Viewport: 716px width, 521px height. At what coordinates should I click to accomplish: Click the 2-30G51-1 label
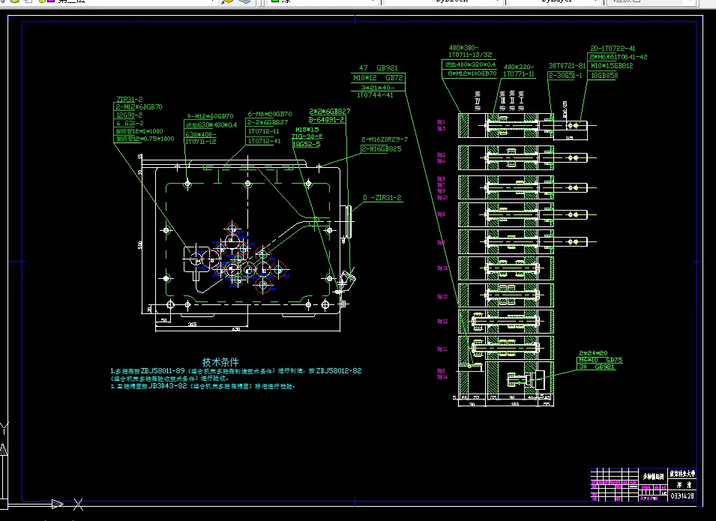tap(565, 76)
